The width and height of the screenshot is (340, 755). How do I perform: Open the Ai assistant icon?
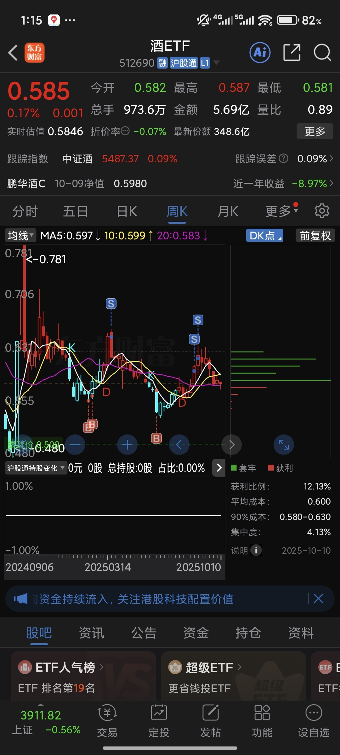(260, 52)
